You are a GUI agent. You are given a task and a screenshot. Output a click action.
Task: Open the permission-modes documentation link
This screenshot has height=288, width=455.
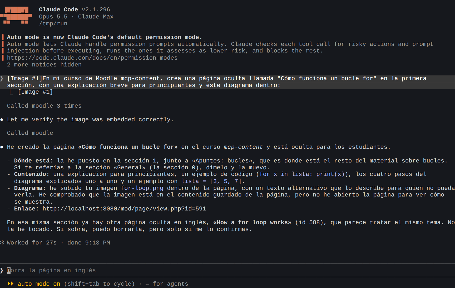92,58
